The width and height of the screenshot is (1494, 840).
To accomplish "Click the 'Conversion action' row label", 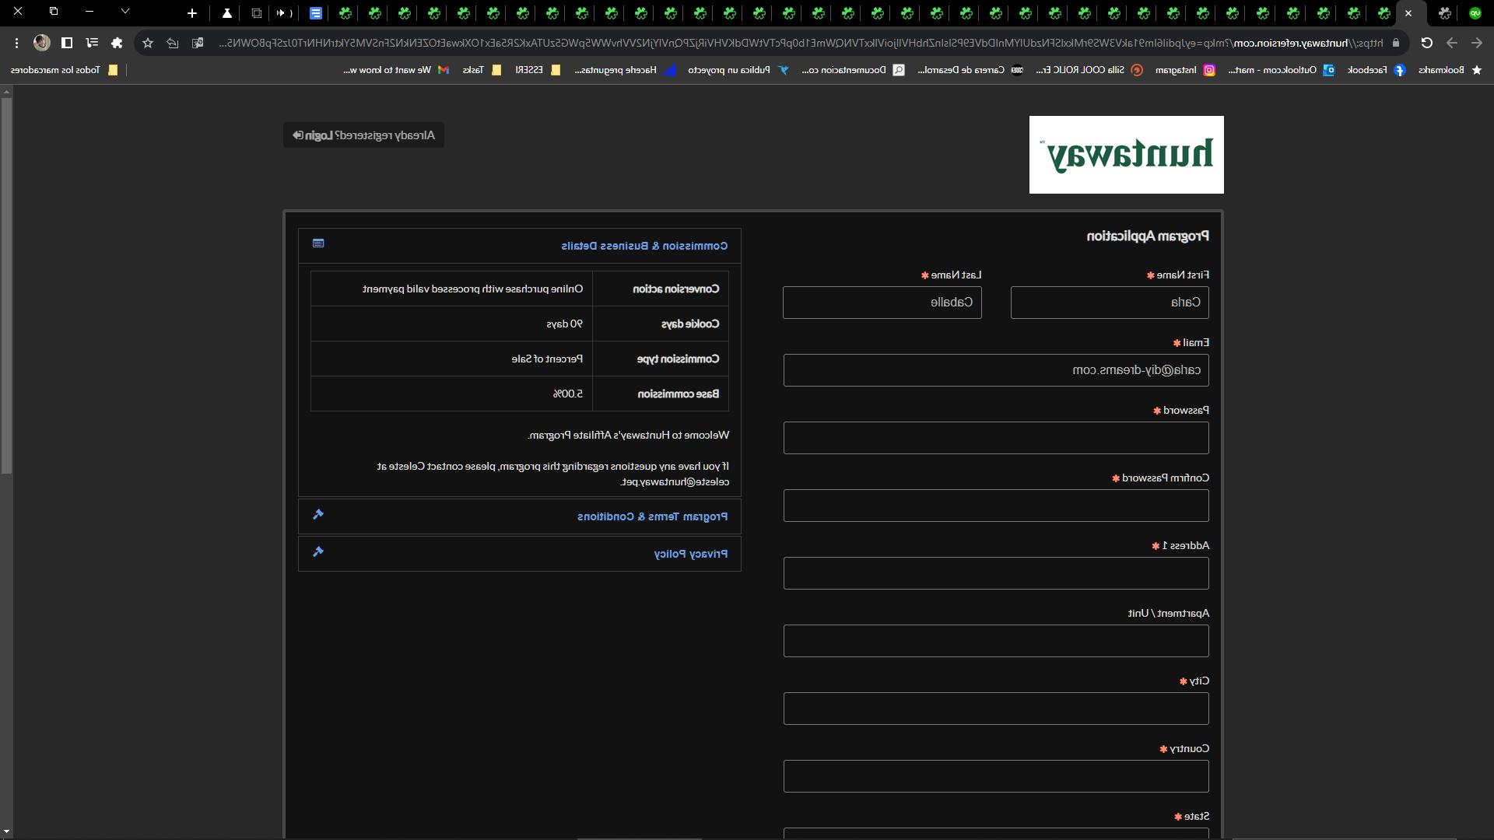I will [x=676, y=289].
